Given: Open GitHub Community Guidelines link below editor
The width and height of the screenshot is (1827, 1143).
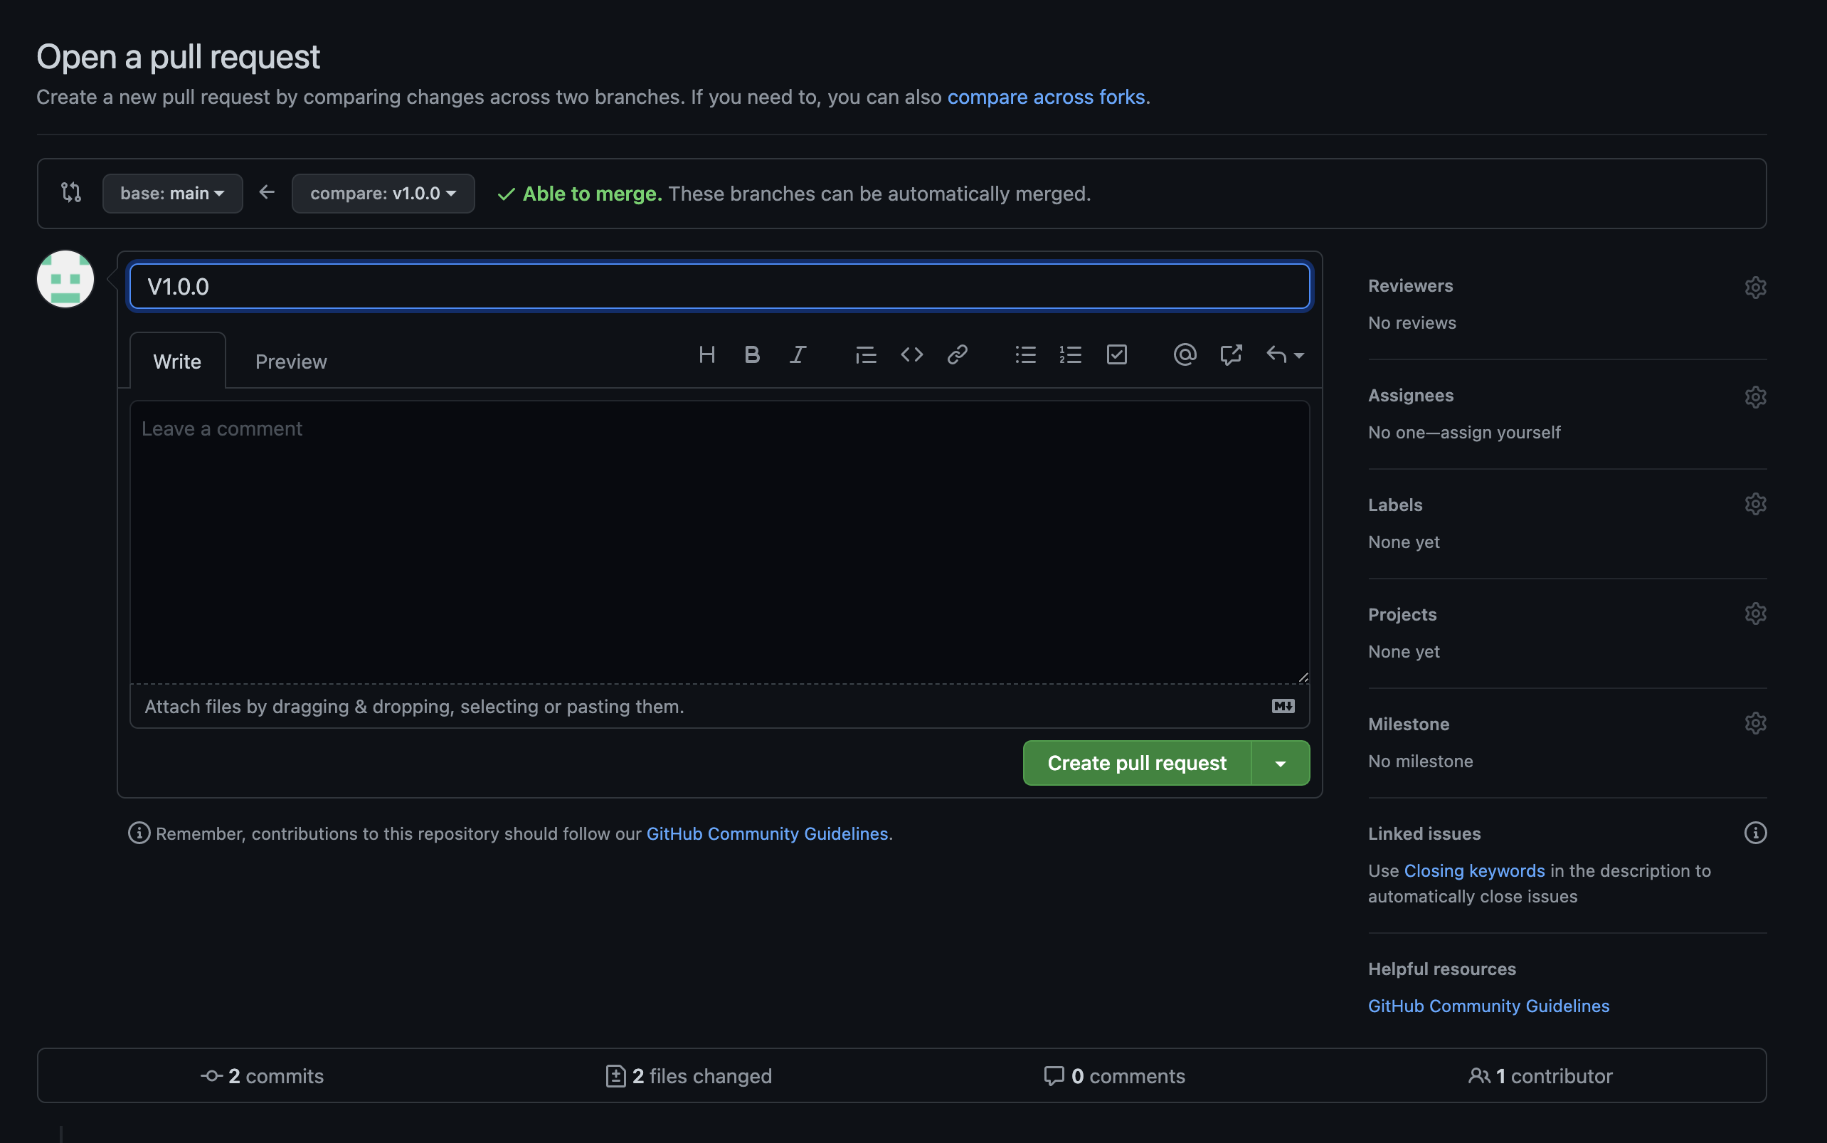Looking at the screenshot, I should 767,834.
